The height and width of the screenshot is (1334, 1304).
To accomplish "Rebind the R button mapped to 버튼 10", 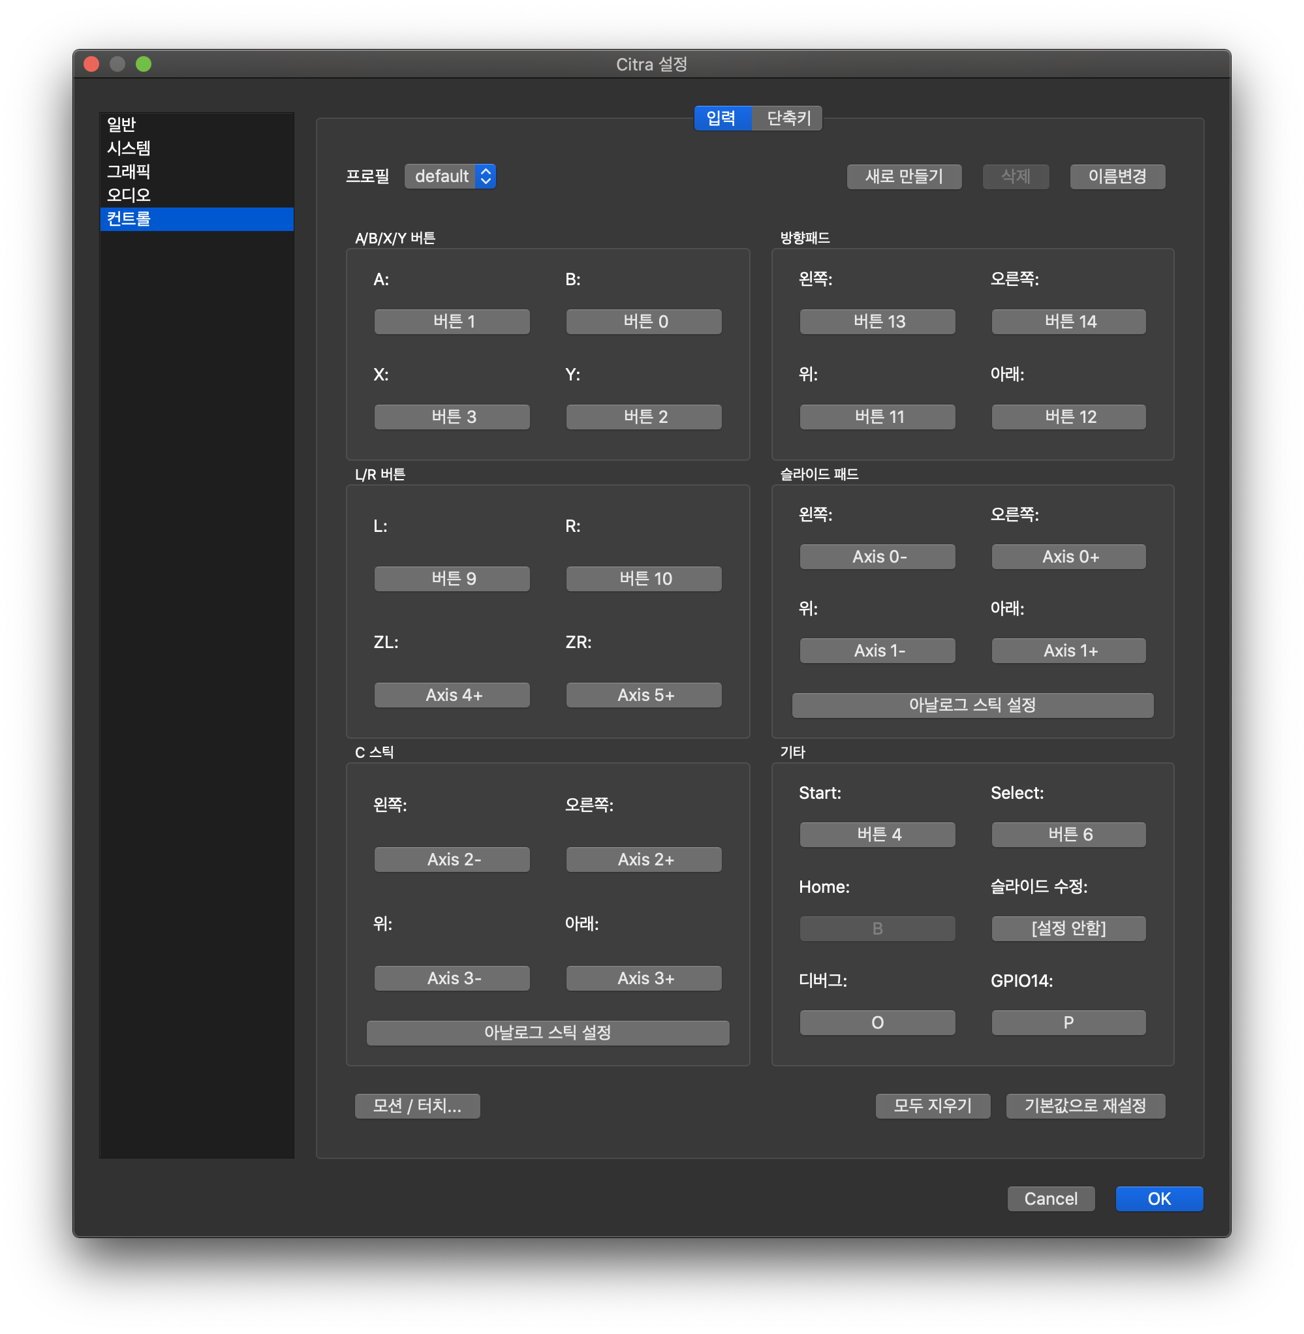I will tap(644, 579).
